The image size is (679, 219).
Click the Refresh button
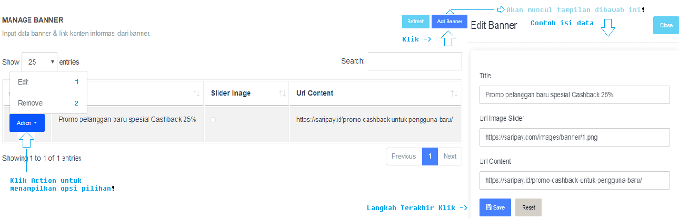tap(416, 22)
